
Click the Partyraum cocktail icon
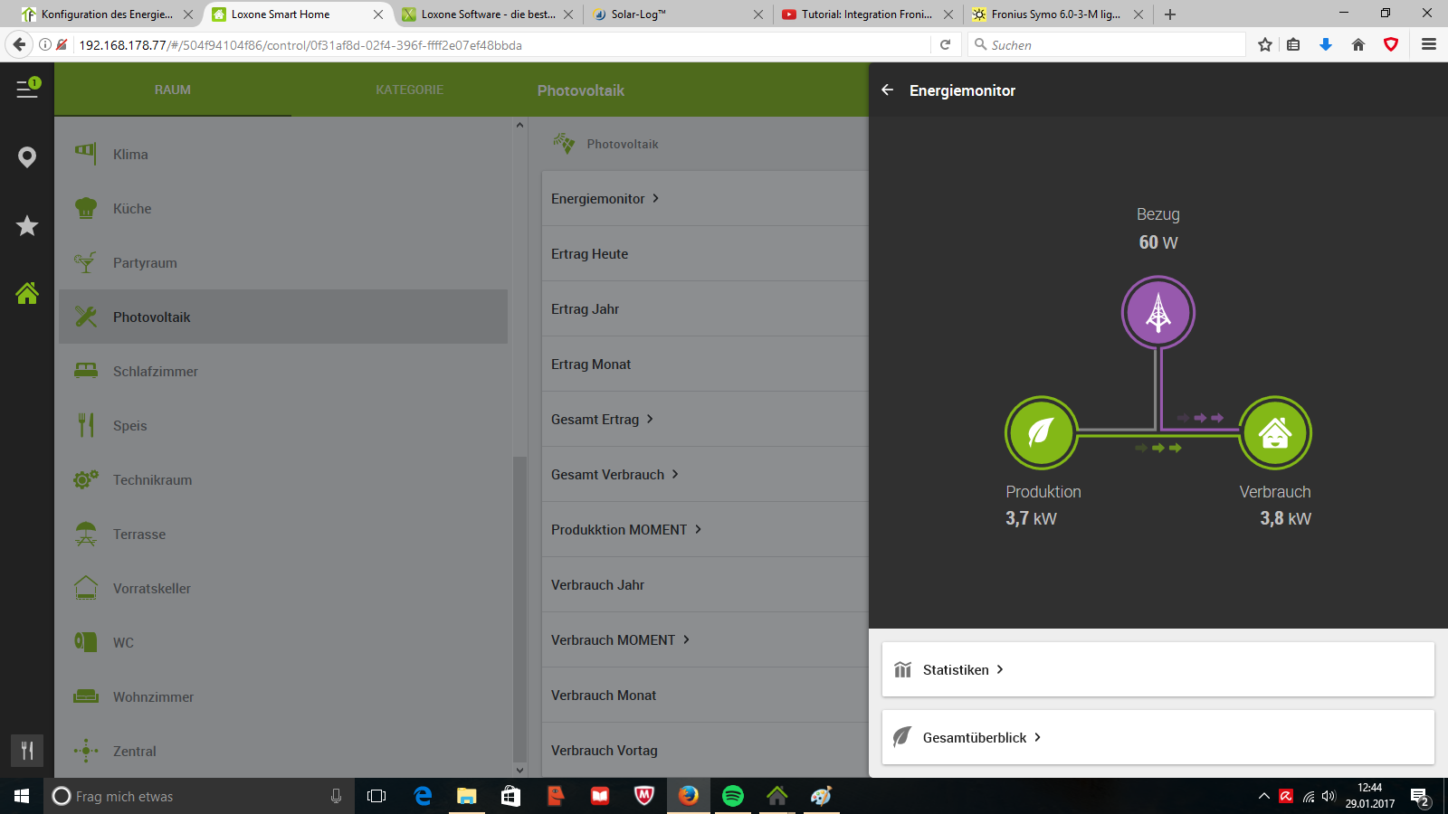pos(85,262)
